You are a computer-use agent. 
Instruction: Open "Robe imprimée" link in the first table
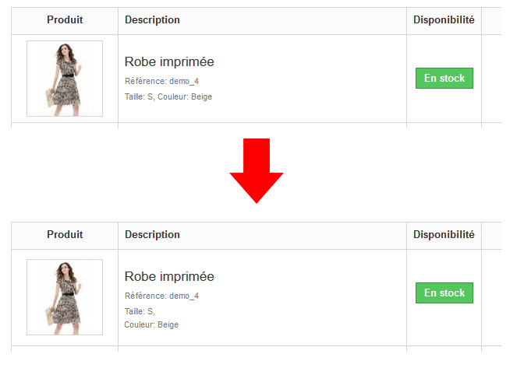[169, 61]
